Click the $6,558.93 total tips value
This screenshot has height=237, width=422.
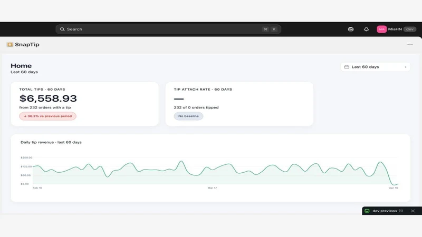(48, 98)
